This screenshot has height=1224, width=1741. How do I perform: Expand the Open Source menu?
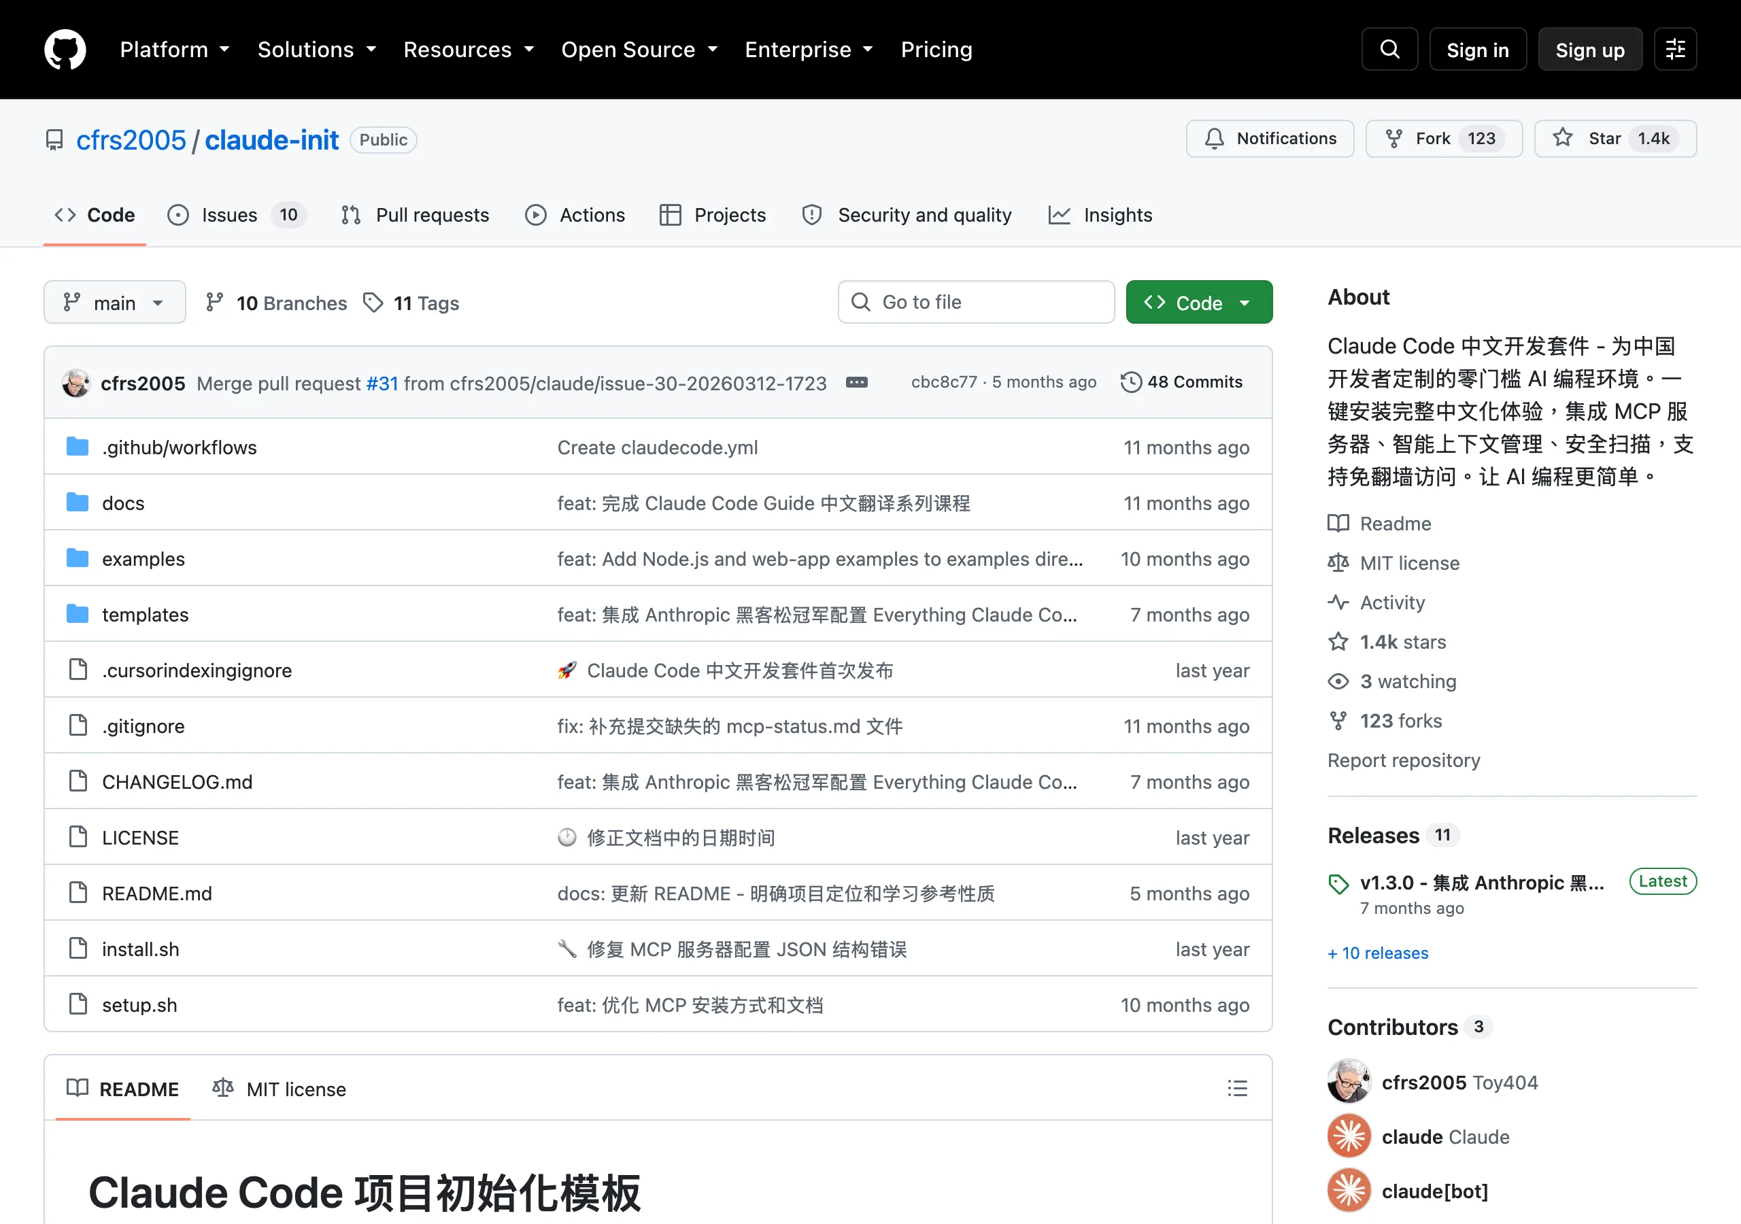[639, 49]
